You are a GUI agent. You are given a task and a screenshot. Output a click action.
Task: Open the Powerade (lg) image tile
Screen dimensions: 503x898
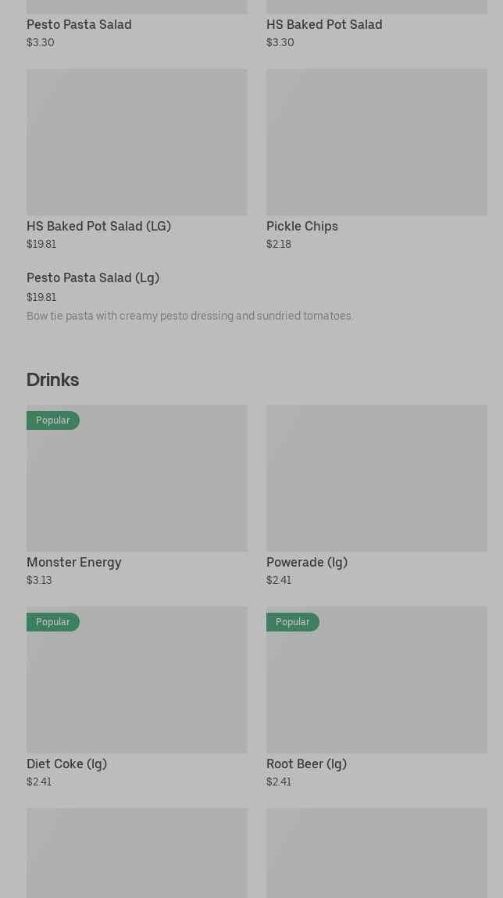click(x=376, y=478)
